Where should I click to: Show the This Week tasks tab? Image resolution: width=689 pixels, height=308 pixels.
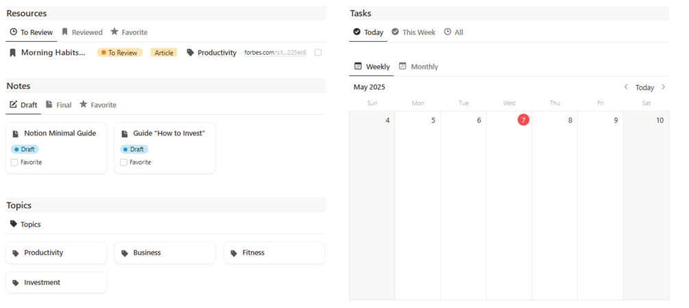[x=413, y=32]
